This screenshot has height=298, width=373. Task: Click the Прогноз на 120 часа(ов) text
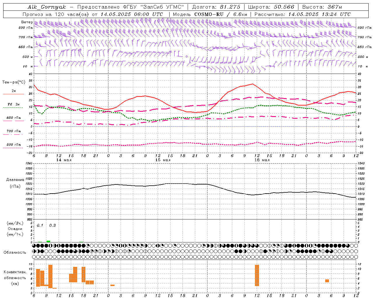click(56, 14)
